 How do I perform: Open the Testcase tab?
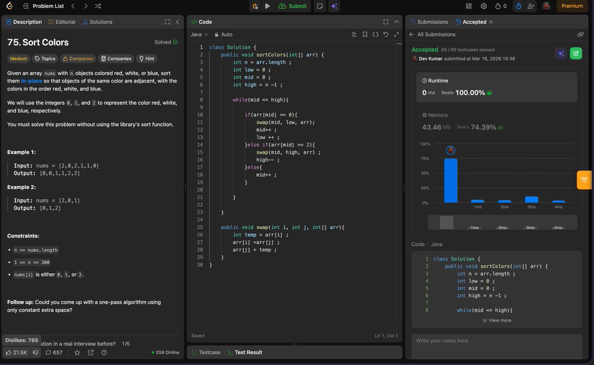pyautogui.click(x=205, y=352)
